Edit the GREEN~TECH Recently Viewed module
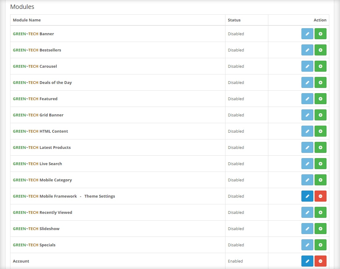This screenshot has width=340, height=269. [307, 212]
